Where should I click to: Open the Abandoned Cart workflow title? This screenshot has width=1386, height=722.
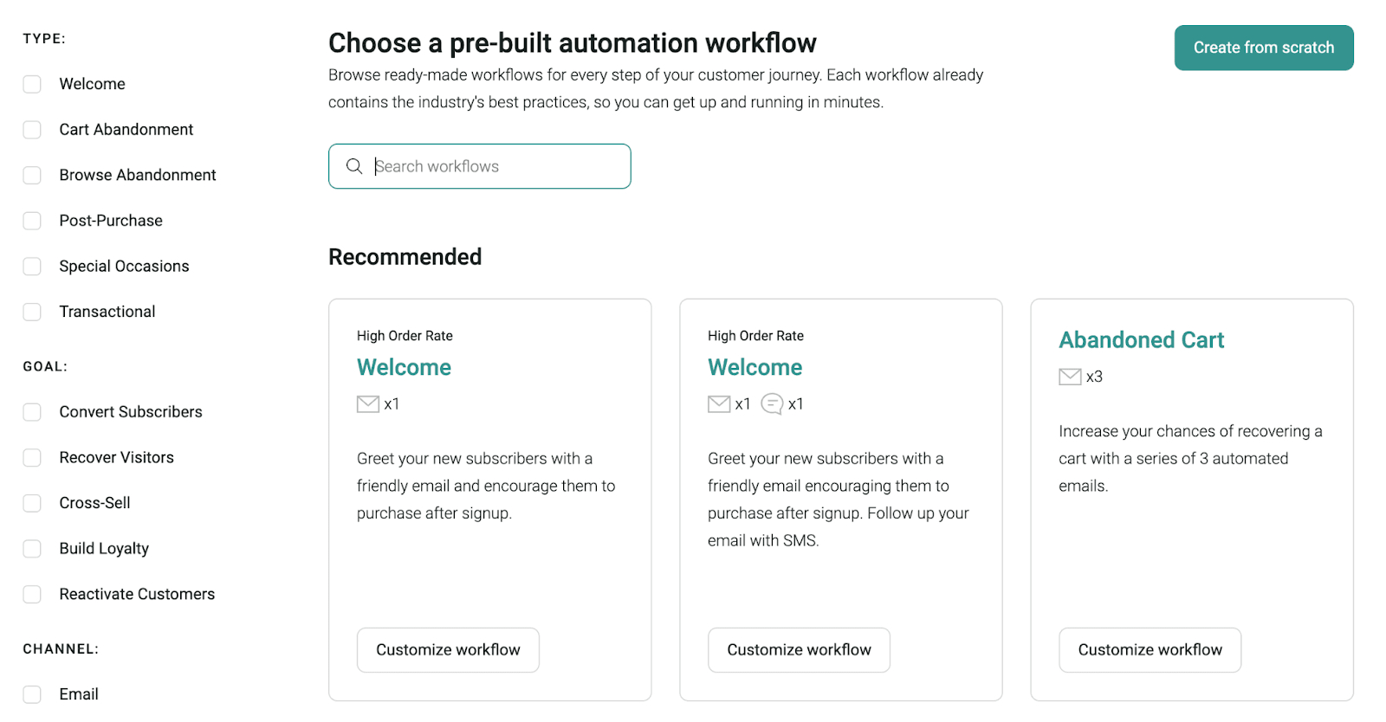(1141, 340)
